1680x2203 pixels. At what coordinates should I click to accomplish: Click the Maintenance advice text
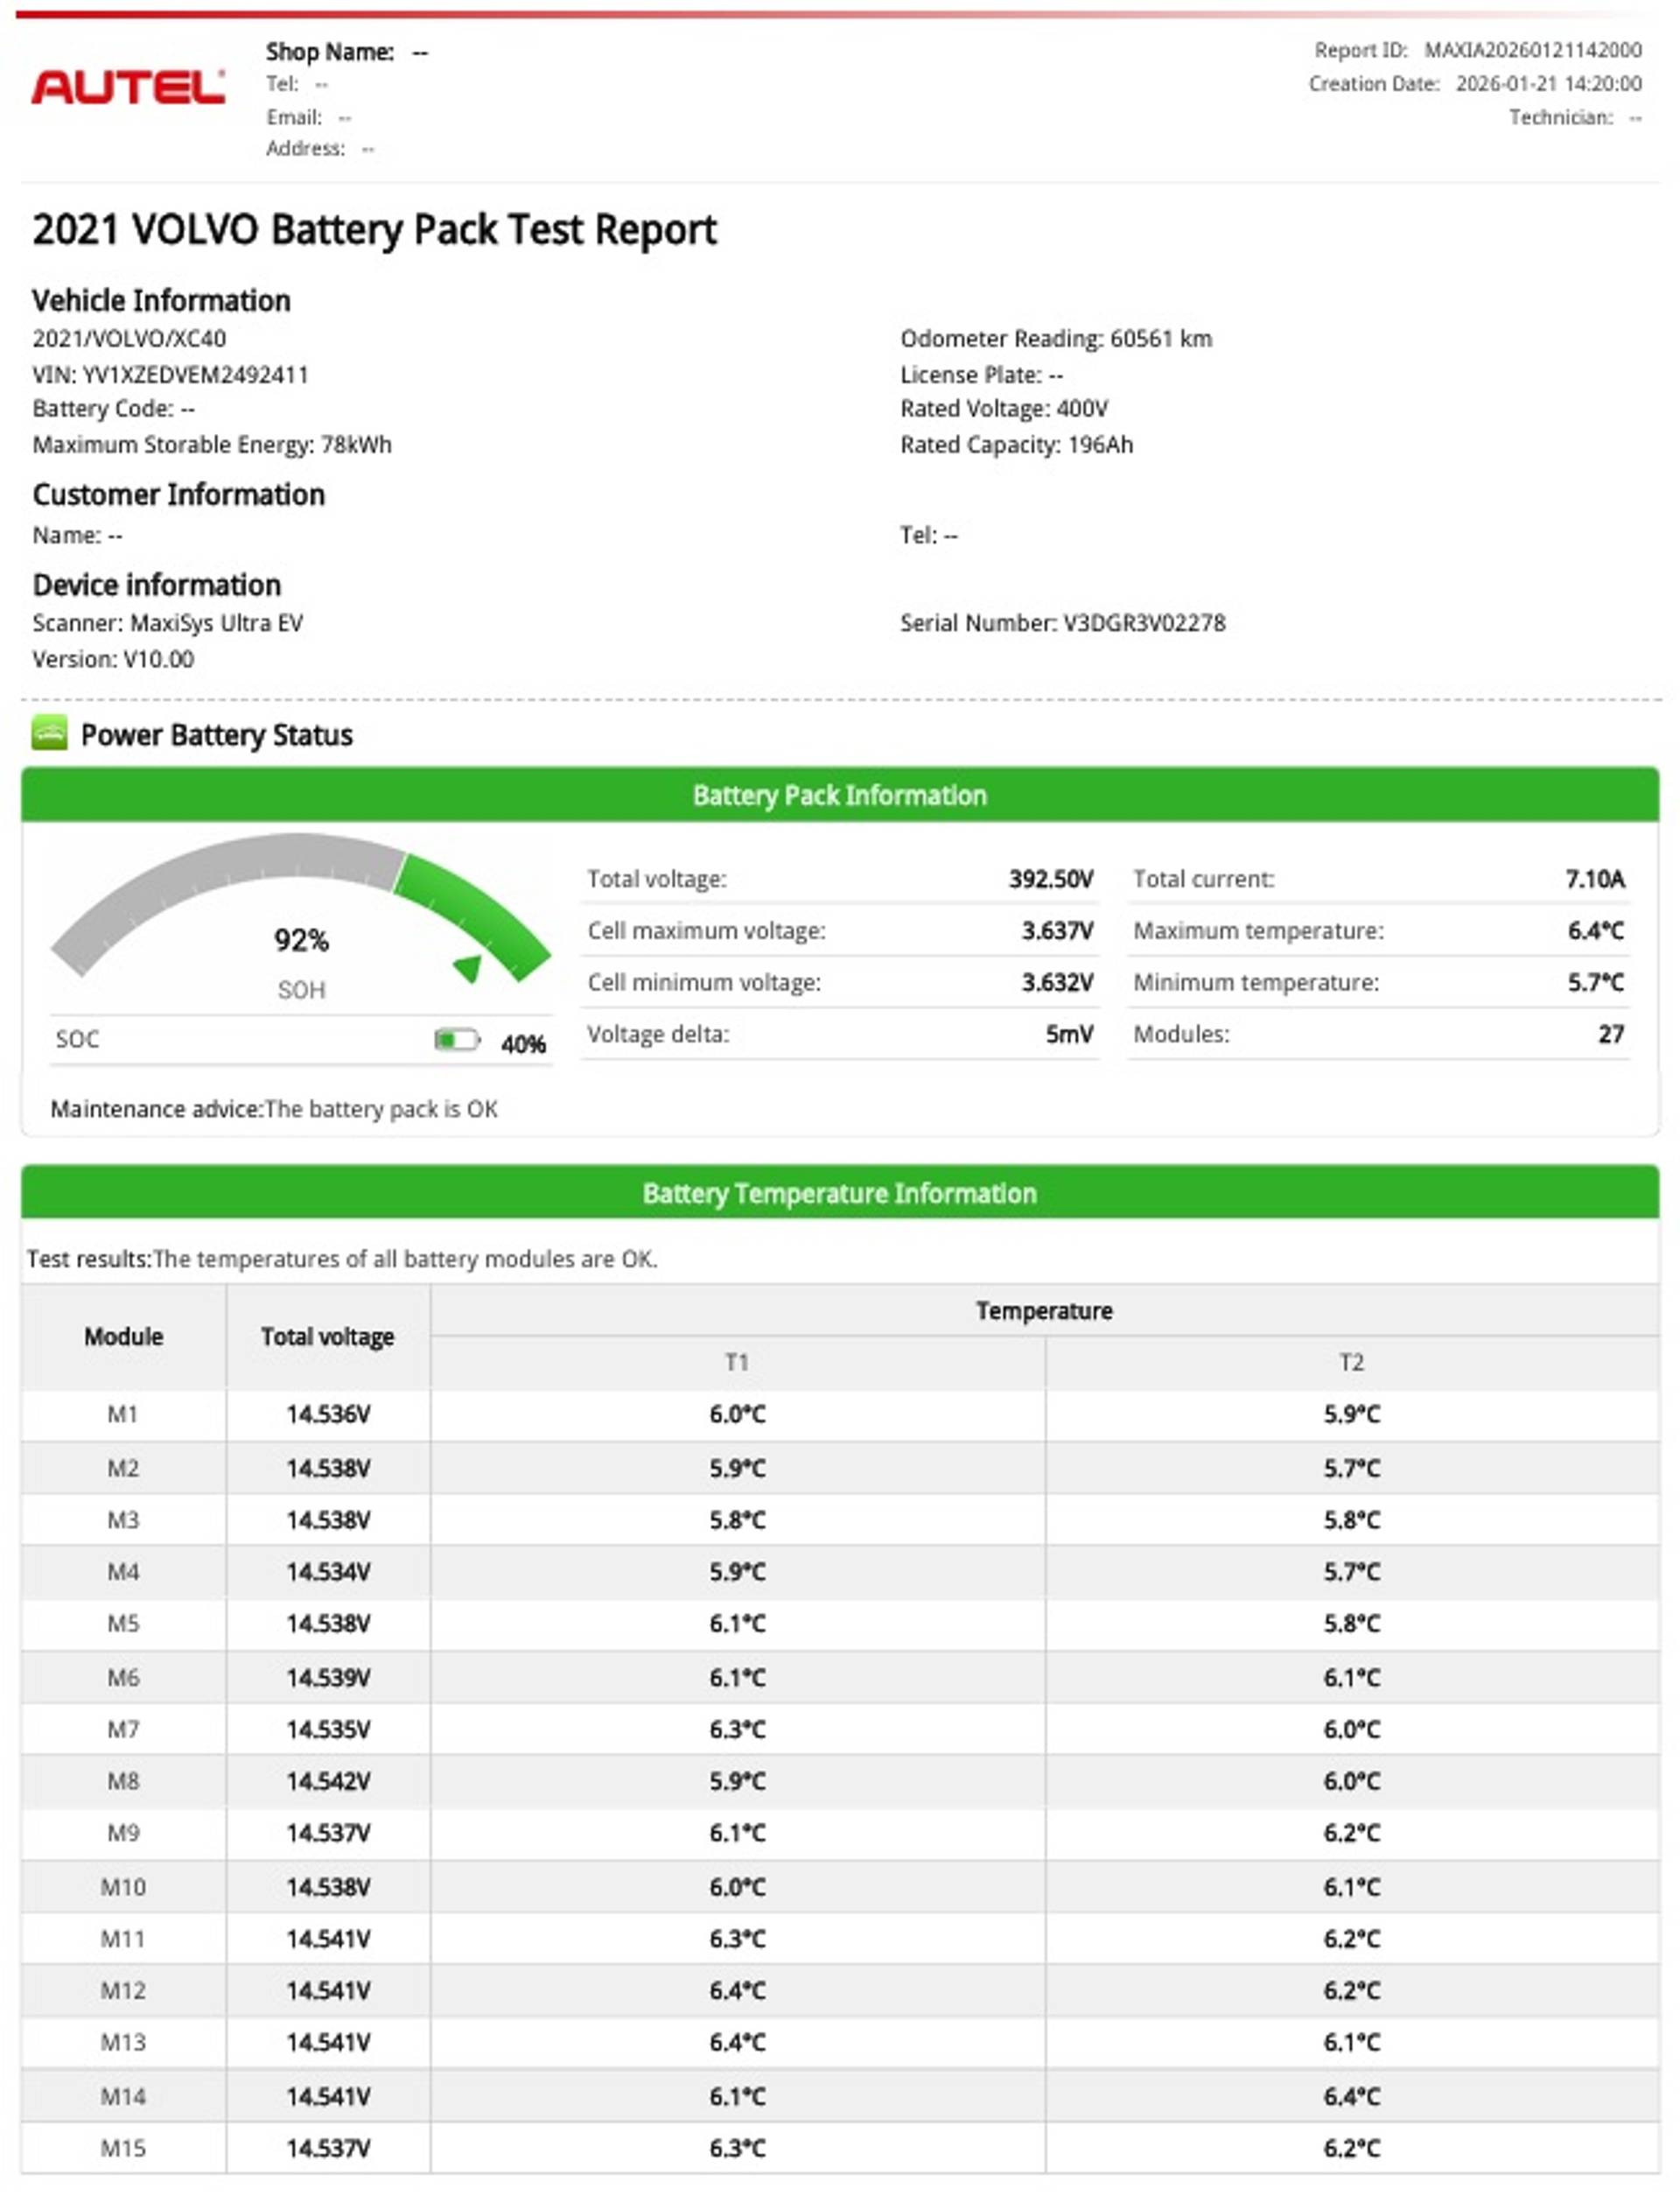tap(274, 1109)
